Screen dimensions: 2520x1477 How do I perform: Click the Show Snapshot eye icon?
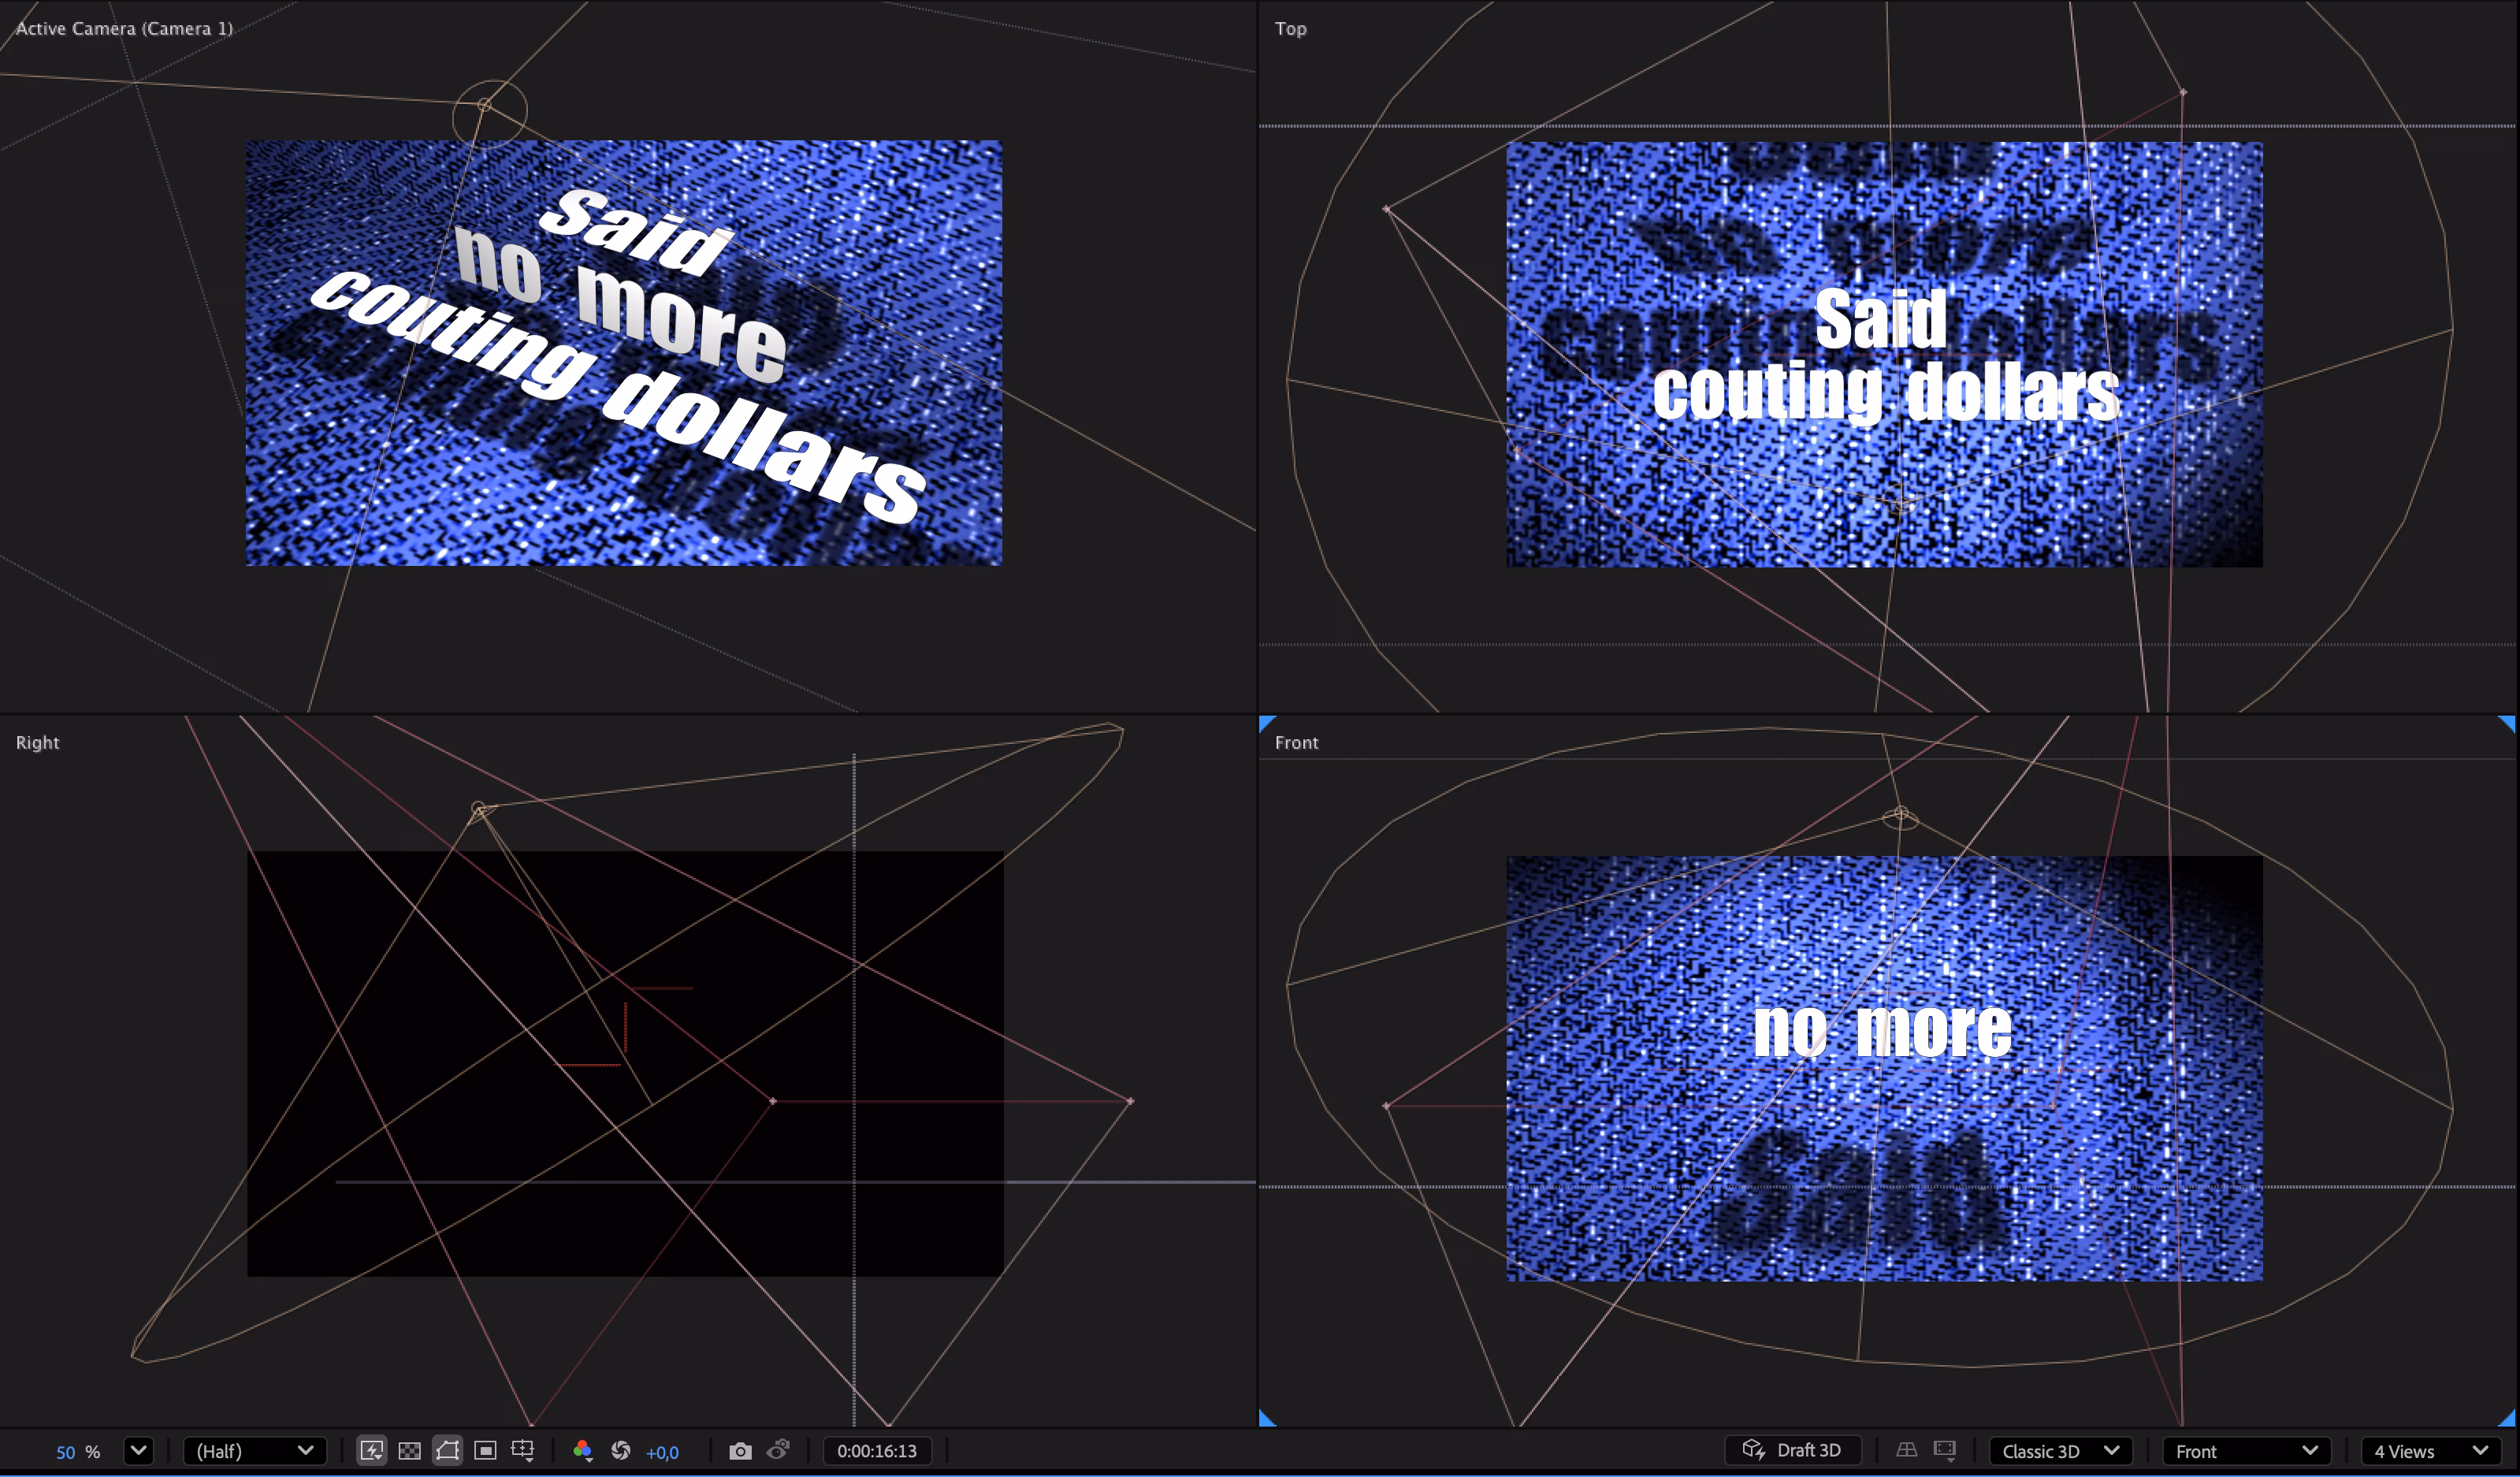click(x=778, y=1450)
